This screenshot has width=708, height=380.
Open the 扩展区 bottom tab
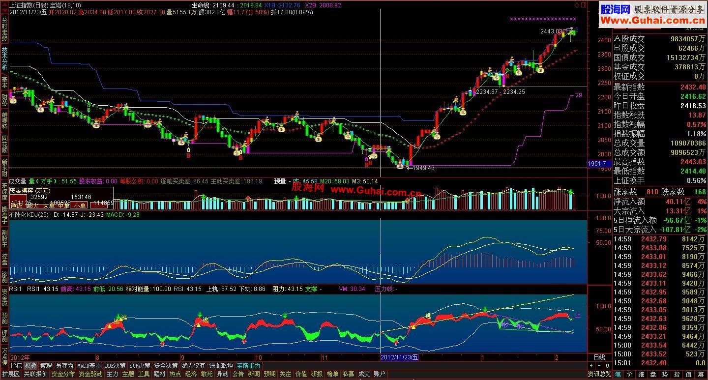[11, 374]
